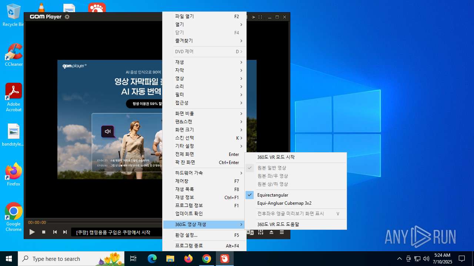Choose 프로그램 종료 to exit
The height and width of the screenshot is (266, 474).
click(204, 246)
